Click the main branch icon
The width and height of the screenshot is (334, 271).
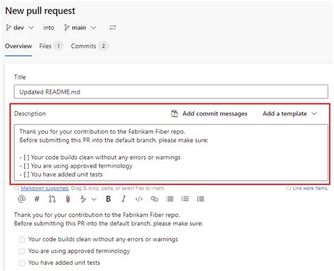pyautogui.click(x=67, y=27)
